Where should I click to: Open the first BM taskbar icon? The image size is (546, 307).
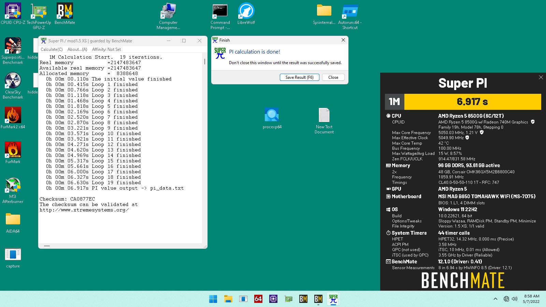point(303,299)
